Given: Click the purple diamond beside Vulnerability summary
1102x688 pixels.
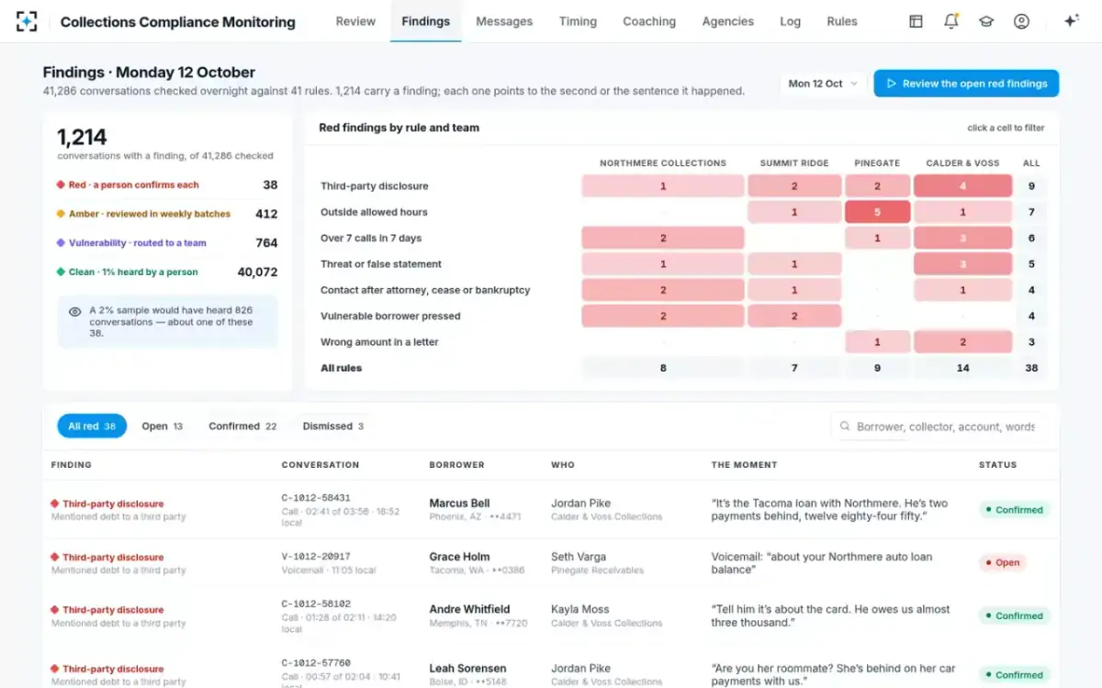Looking at the screenshot, I should (x=61, y=243).
